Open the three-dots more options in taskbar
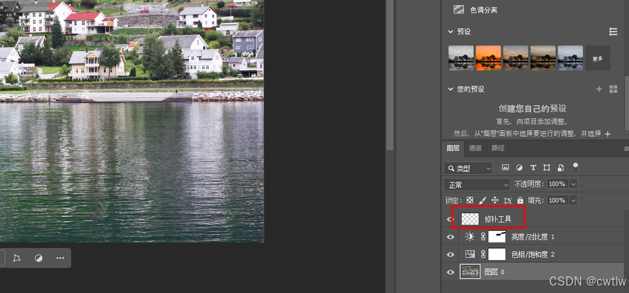This screenshot has width=629, height=293. pos(60,258)
